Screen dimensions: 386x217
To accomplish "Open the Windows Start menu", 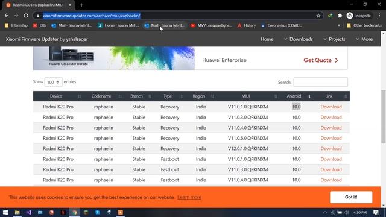I will click(x=5, y=212).
